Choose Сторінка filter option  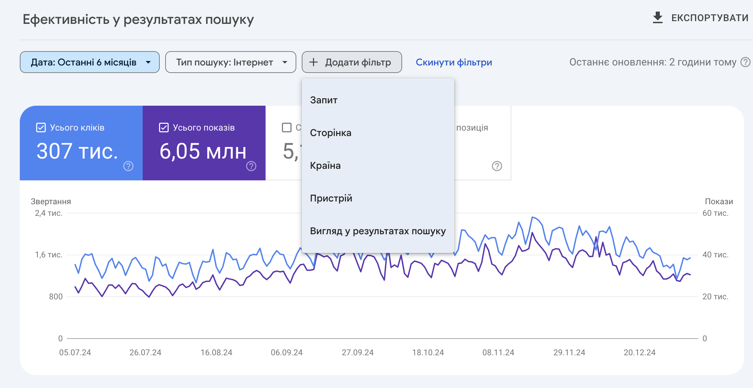click(x=330, y=133)
